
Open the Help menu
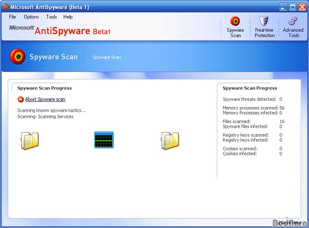68,17
